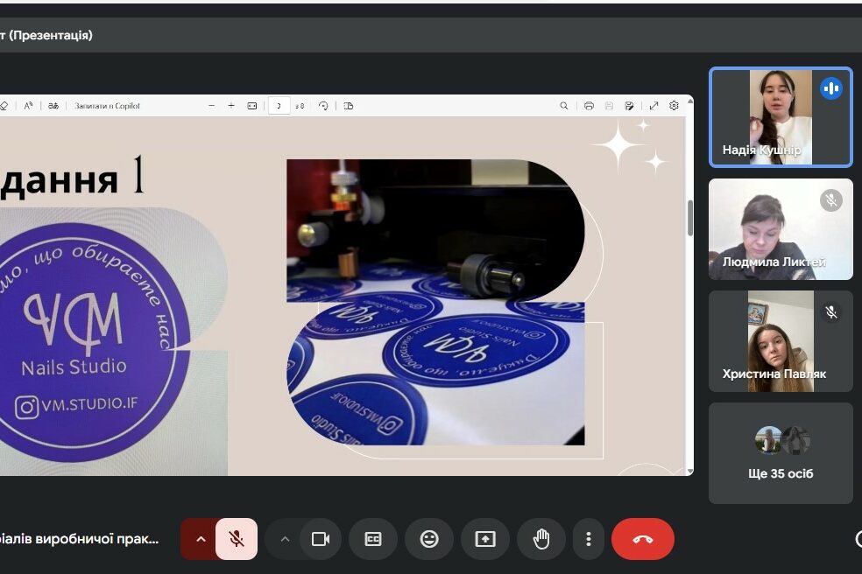
Task: Open the 'Ще 35 осіб' participants tile
Action: coord(781,453)
